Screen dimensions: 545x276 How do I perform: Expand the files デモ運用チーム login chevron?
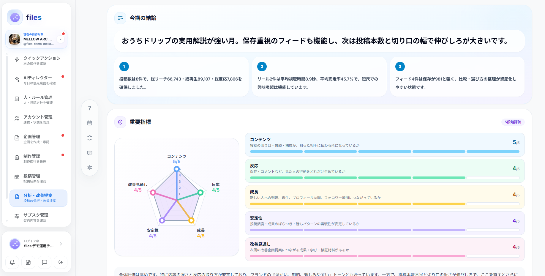[x=61, y=244]
